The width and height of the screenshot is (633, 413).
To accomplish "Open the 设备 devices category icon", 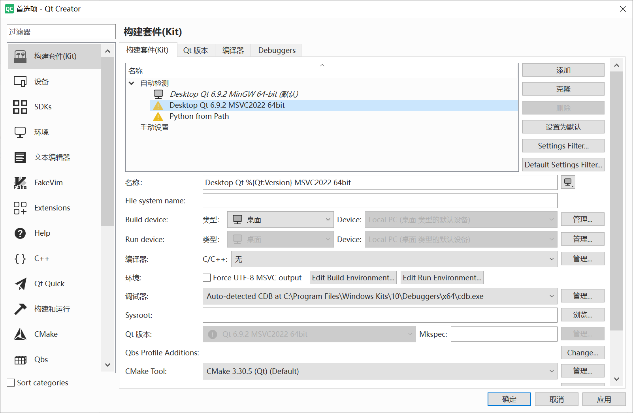I will click(x=20, y=82).
